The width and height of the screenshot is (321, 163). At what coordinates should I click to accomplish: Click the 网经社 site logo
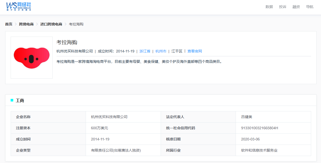(19, 6)
